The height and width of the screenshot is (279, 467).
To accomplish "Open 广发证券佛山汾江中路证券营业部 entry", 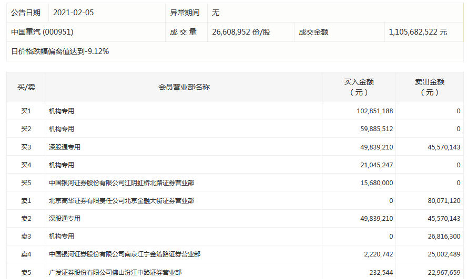I will click(x=115, y=273).
